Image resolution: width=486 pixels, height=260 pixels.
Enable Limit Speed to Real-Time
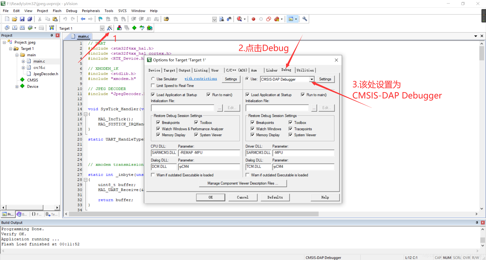(153, 86)
